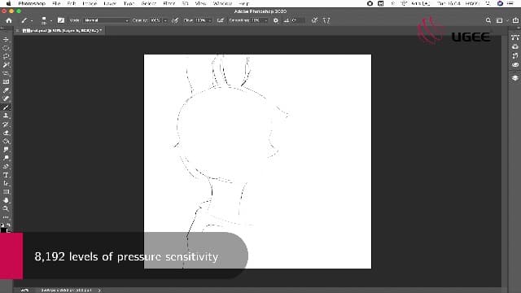Open the Filter menu
The height and width of the screenshot is (293, 521).
pos(169,3)
